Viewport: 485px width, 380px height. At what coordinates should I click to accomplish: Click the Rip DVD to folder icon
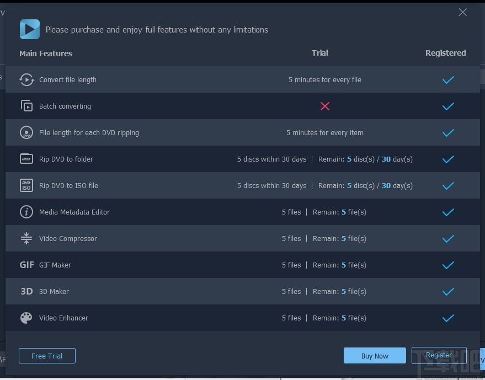[x=26, y=159]
